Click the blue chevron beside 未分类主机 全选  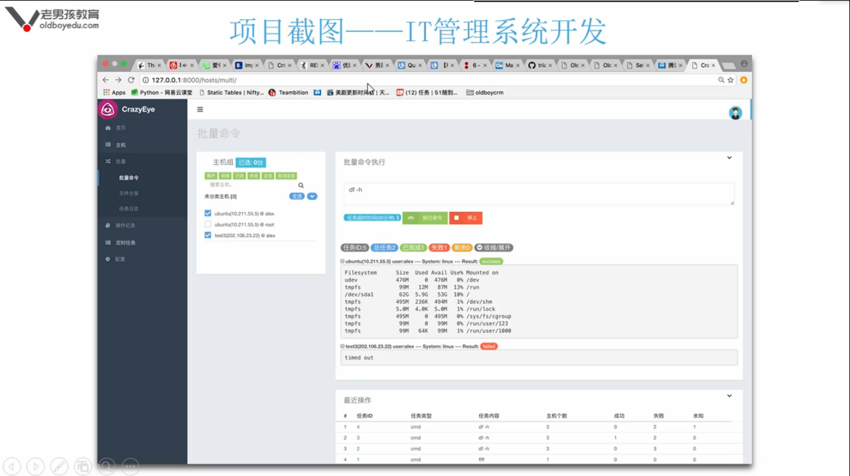pyautogui.click(x=312, y=196)
